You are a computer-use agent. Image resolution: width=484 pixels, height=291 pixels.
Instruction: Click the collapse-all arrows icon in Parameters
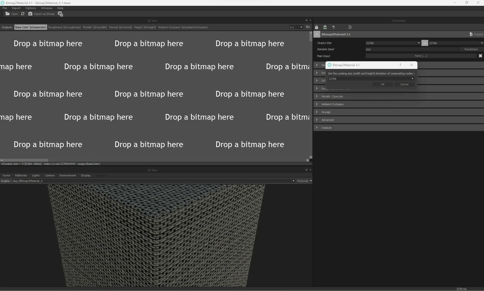tap(333, 27)
